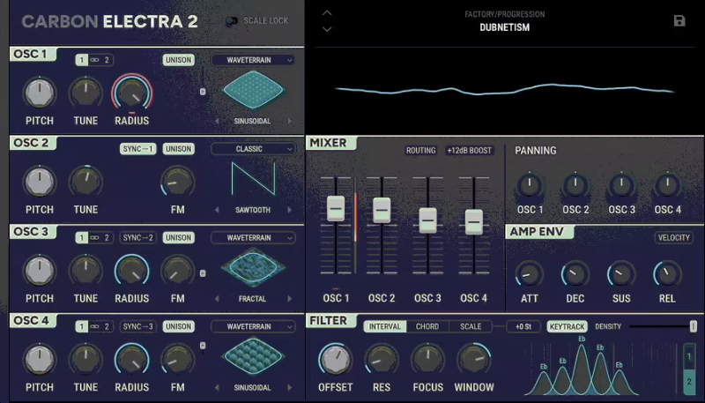Click the OSC 3 fractal waveterrain display
Image resolution: width=705 pixels, height=403 pixels.
[x=253, y=267]
